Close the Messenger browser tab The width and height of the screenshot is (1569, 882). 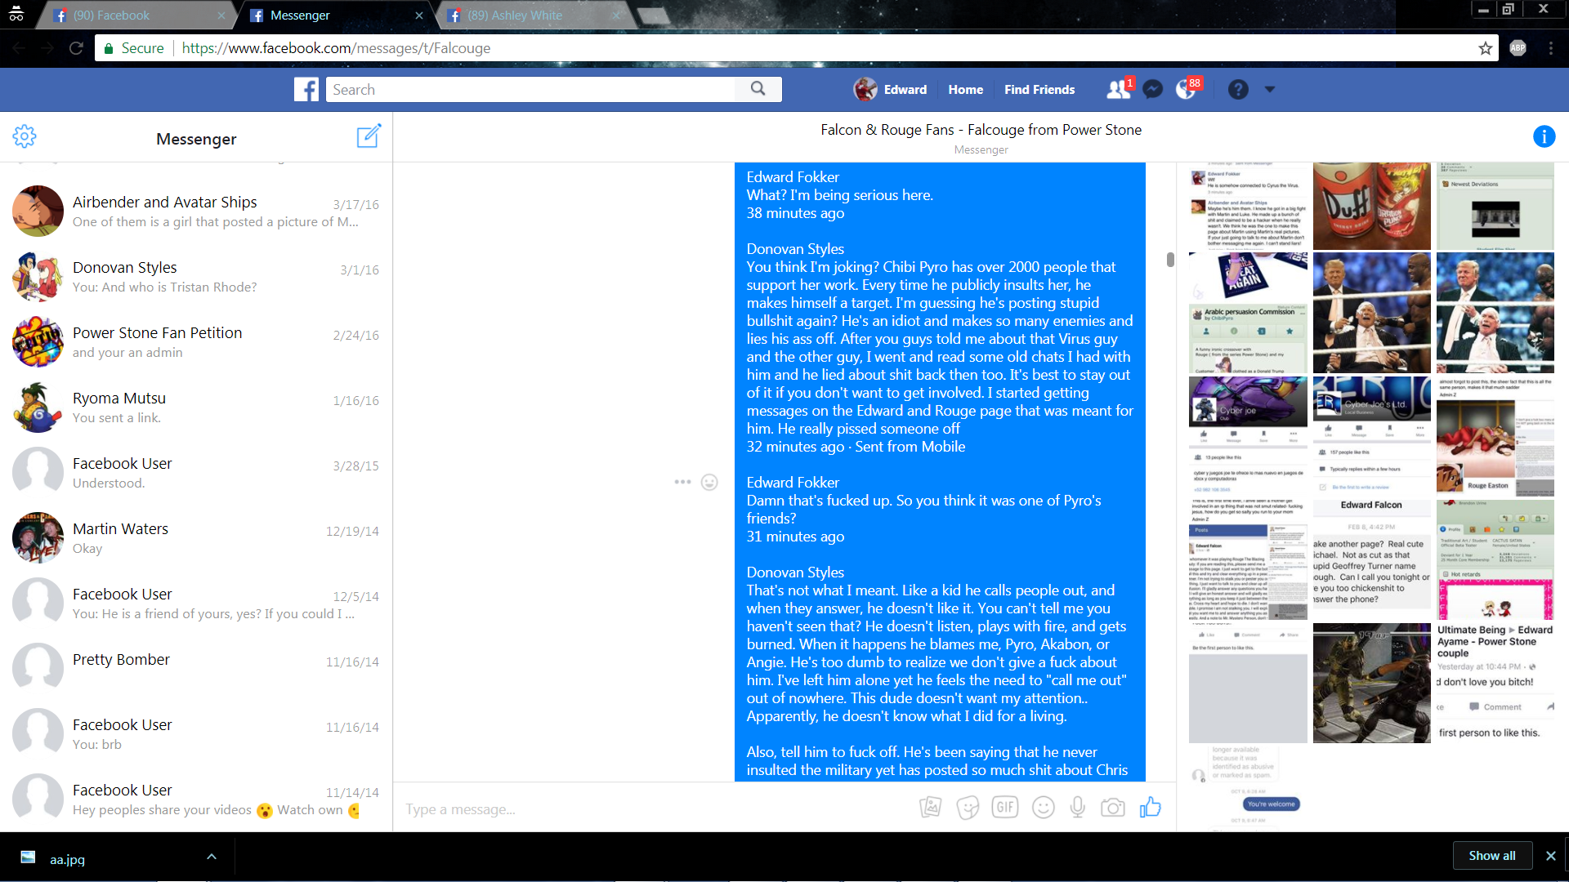419,16
